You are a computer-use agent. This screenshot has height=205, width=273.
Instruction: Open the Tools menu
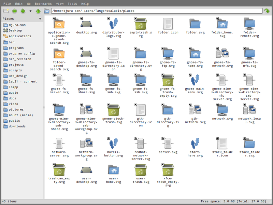72,4
